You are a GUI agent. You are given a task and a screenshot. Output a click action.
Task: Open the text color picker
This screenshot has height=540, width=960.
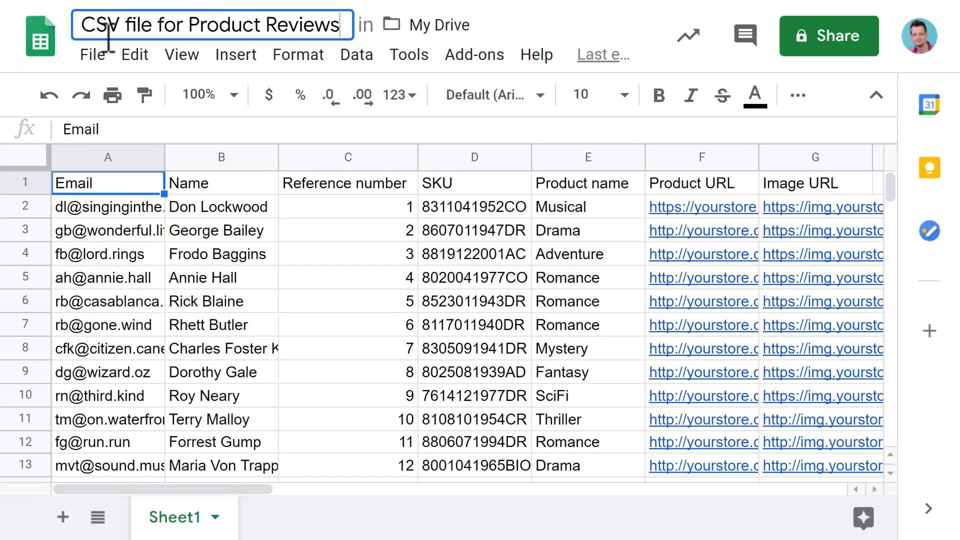pyautogui.click(x=754, y=95)
